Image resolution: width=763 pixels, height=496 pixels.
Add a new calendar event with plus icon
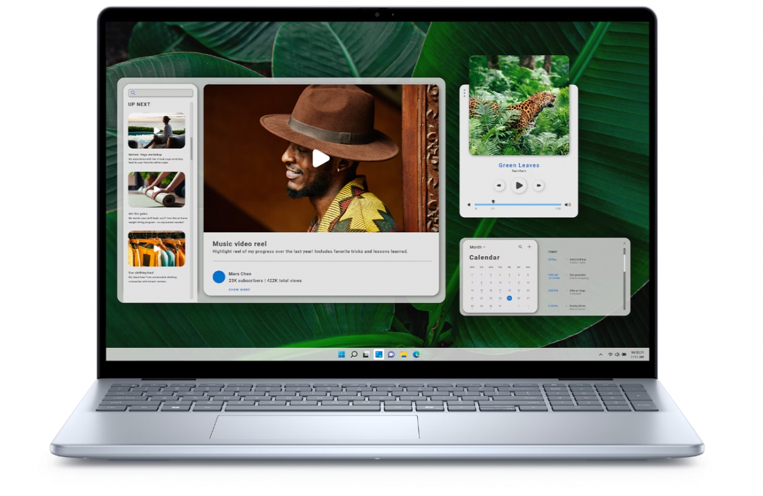(529, 247)
